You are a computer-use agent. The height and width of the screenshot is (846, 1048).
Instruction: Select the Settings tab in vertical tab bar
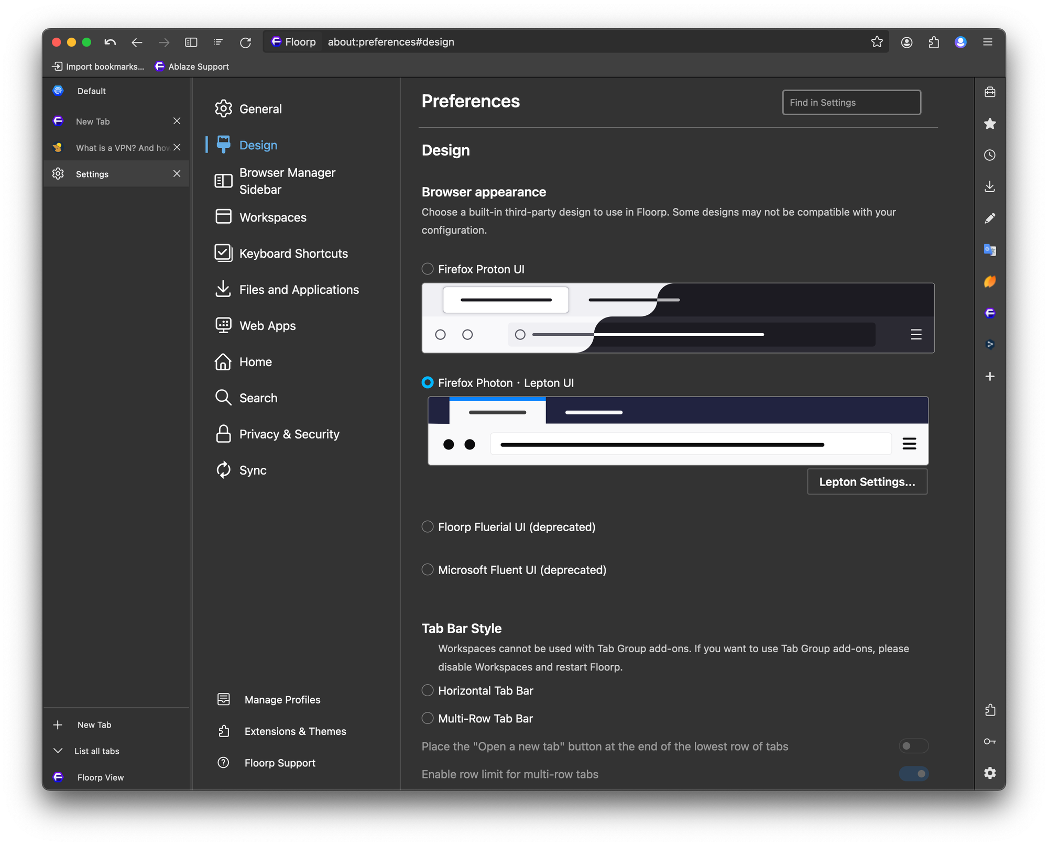click(116, 174)
